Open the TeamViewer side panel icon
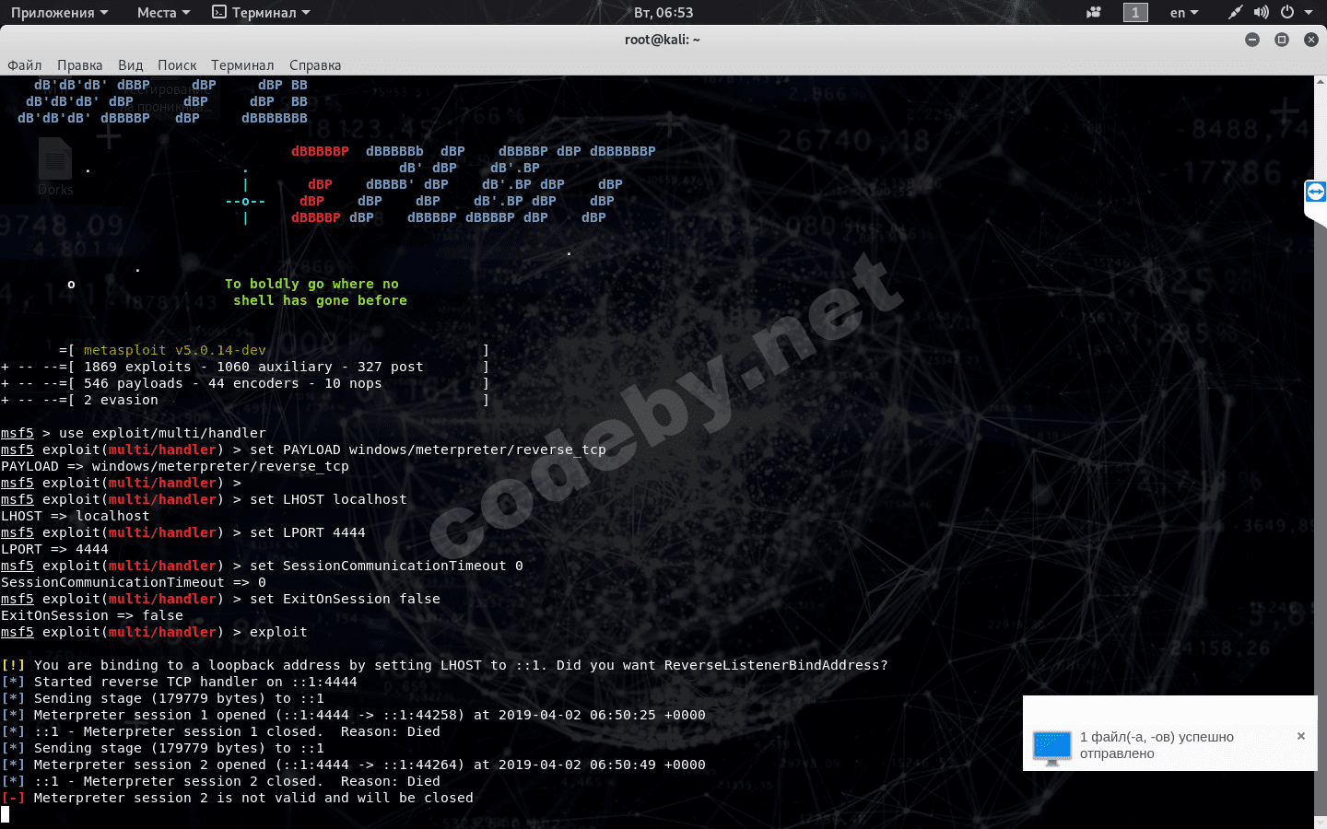1327x829 pixels. click(x=1316, y=193)
